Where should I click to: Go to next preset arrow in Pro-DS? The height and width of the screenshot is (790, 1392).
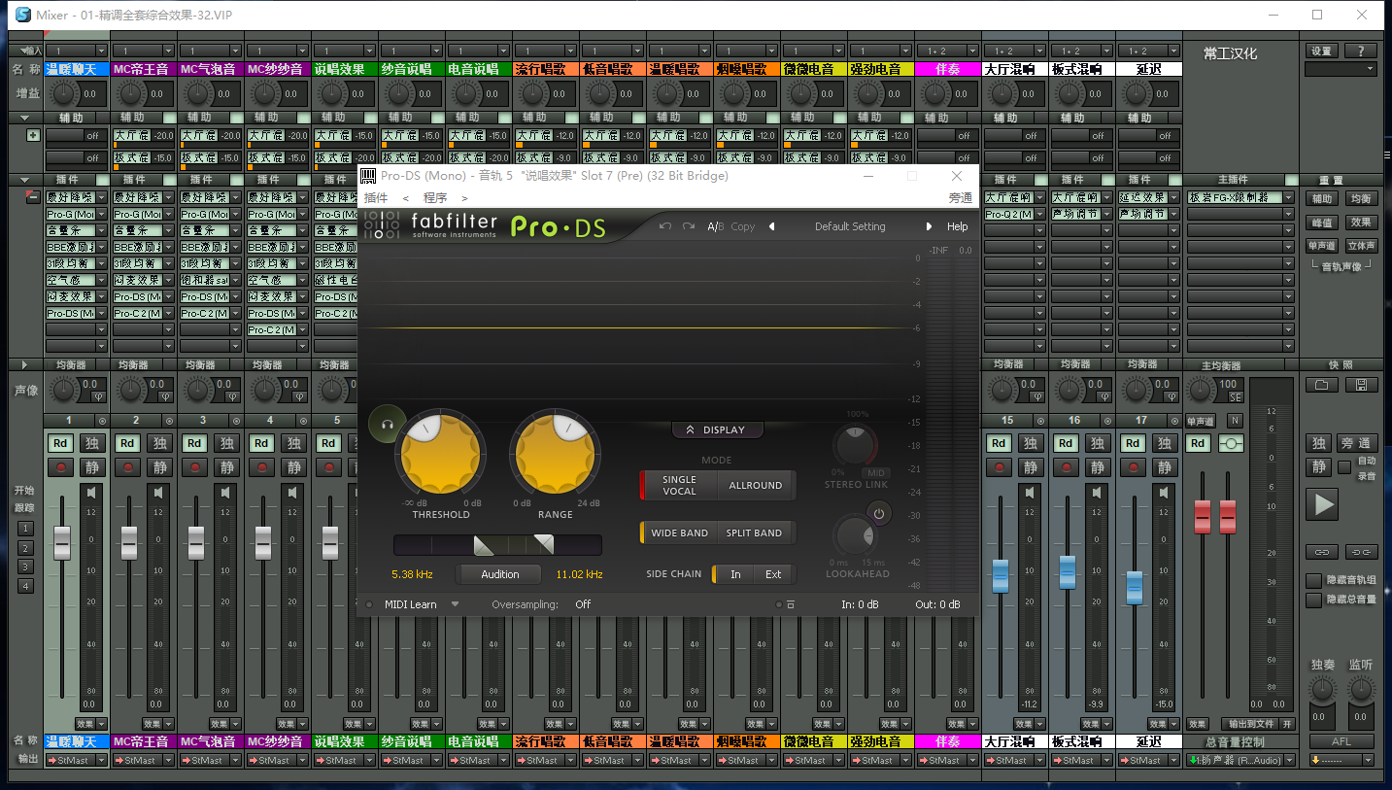coord(929,226)
